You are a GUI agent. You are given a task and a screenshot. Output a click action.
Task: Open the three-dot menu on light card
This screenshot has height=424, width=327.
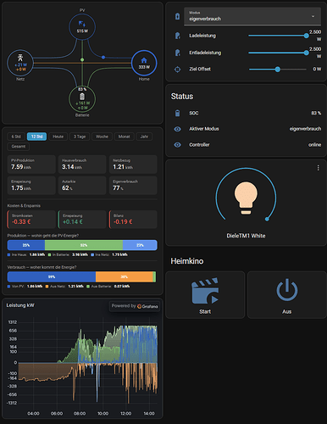point(319,168)
